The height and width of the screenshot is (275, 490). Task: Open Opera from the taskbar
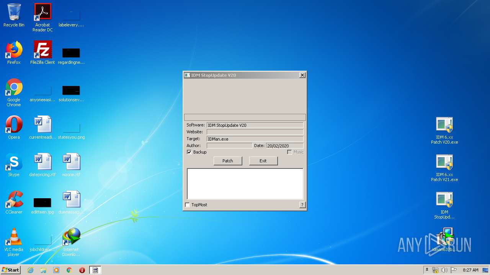(x=82, y=270)
